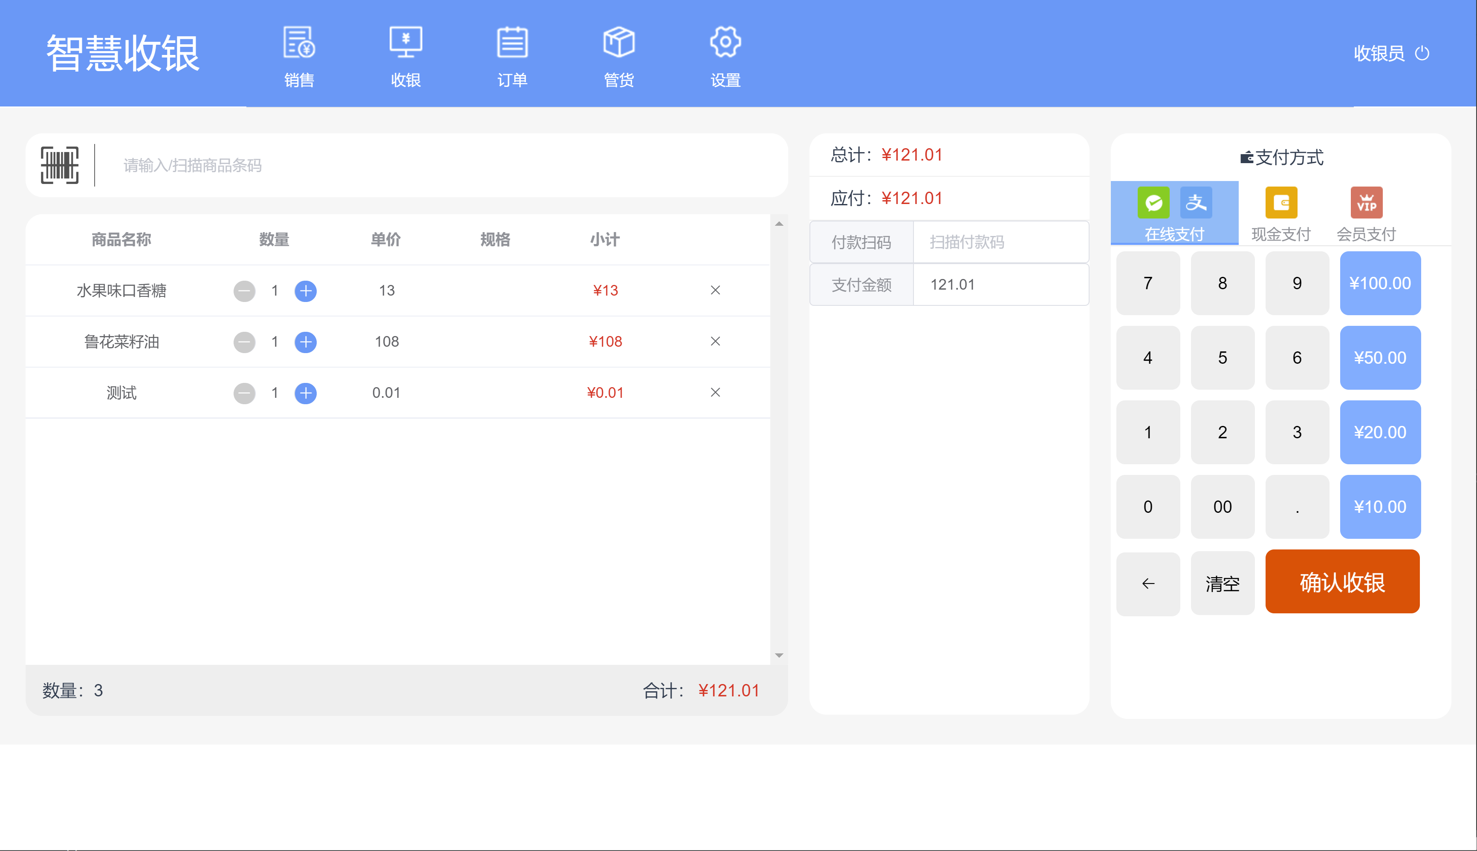Choose the ¥10.00 quick amount
The height and width of the screenshot is (851, 1477).
pyautogui.click(x=1380, y=507)
